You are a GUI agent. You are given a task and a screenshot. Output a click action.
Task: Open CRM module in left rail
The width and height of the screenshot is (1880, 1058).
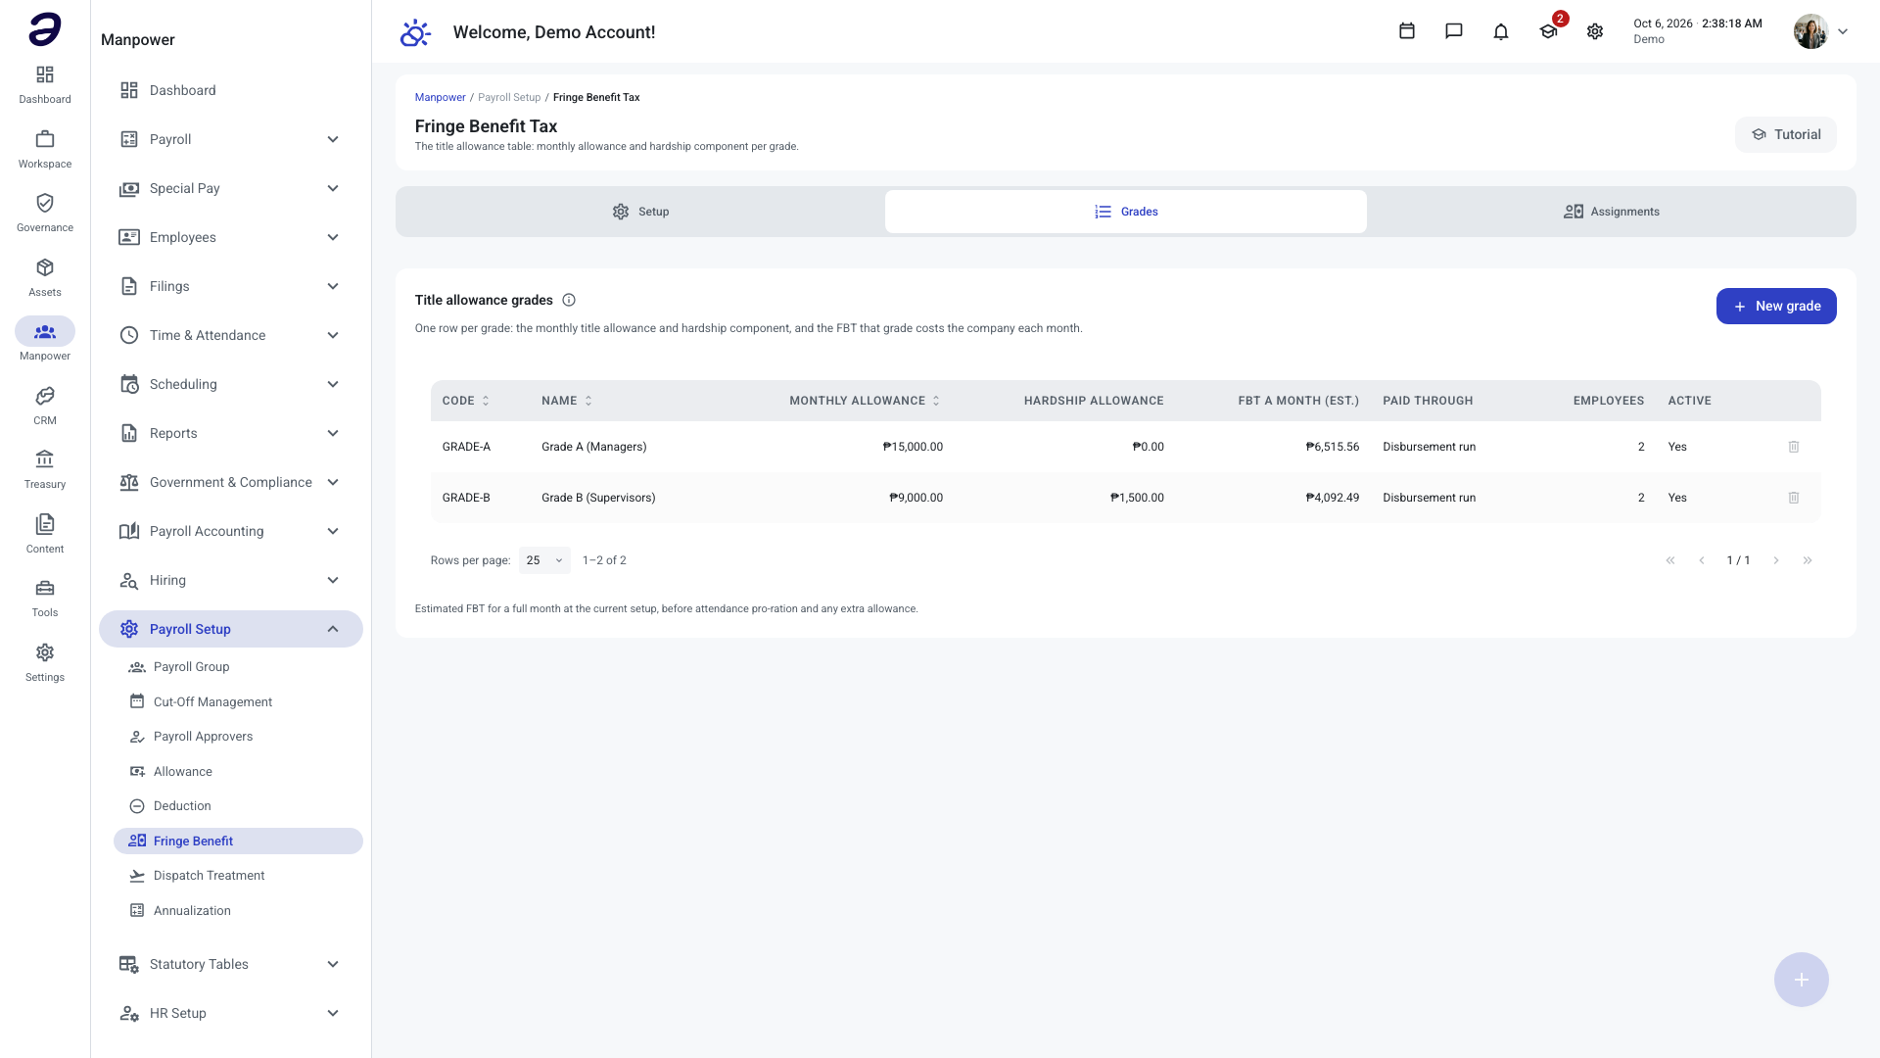[x=45, y=406]
